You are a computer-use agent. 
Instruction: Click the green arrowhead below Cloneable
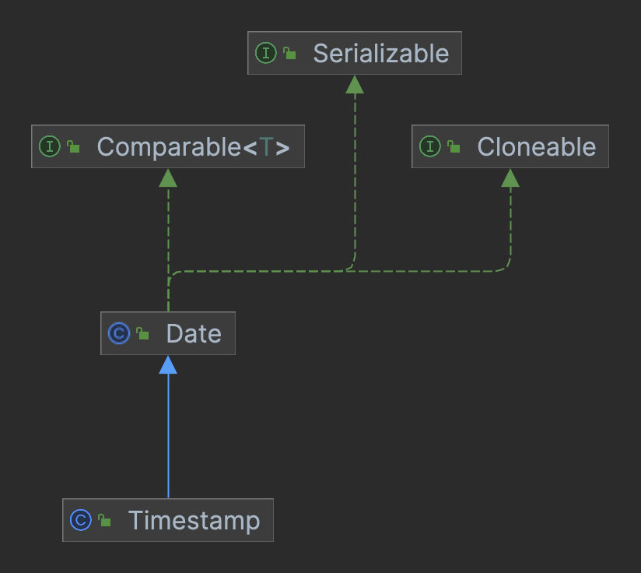510,178
